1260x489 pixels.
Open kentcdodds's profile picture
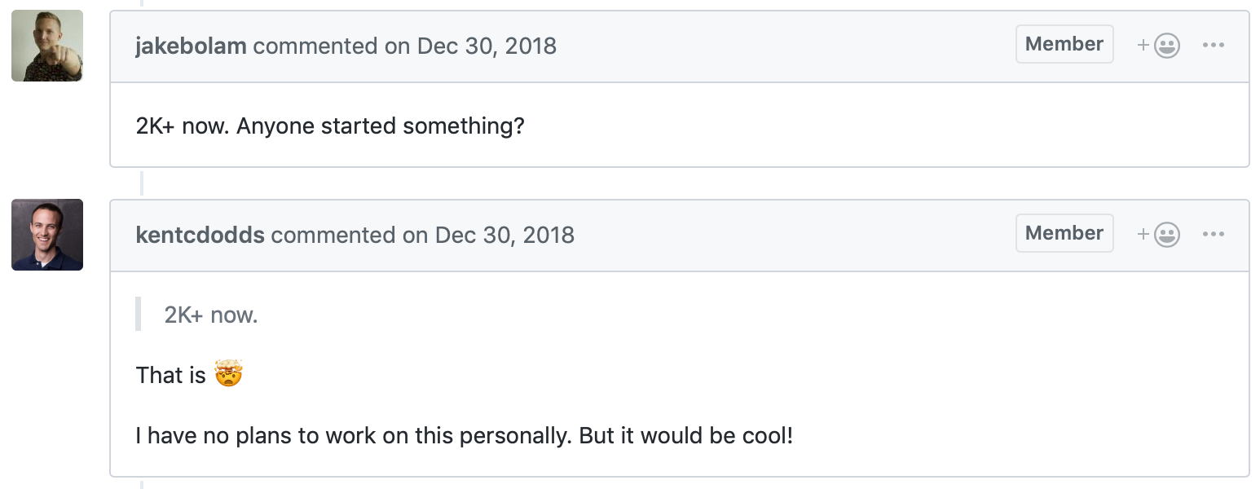coord(47,235)
